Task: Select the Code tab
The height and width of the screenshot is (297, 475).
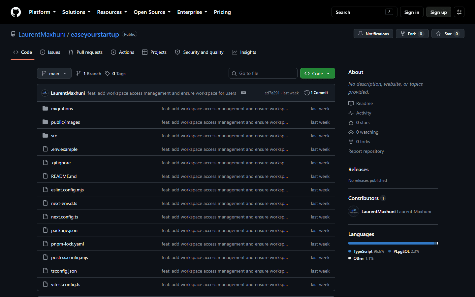Action: [22, 52]
